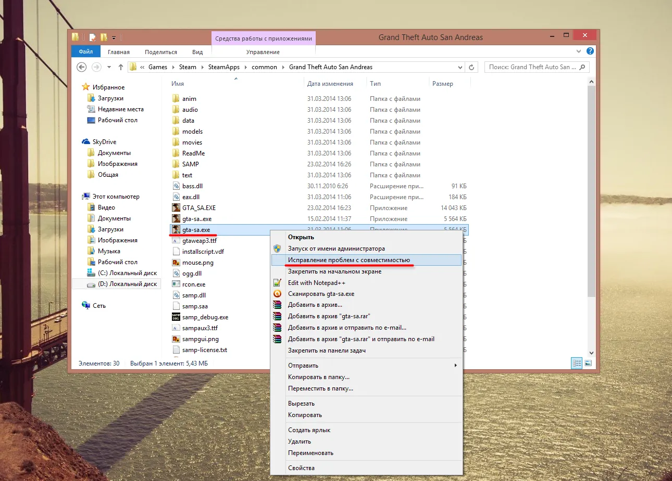
Task: Click the rcon.exe file icon
Action: [176, 284]
